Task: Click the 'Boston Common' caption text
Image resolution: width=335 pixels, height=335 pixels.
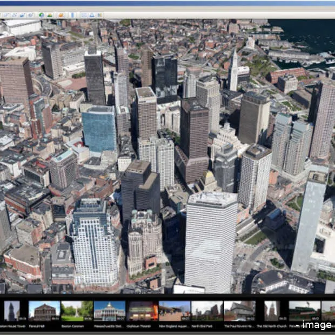Action: click(72, 326)
